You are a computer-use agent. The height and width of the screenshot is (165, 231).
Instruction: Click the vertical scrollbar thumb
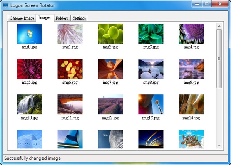[219, 58]
